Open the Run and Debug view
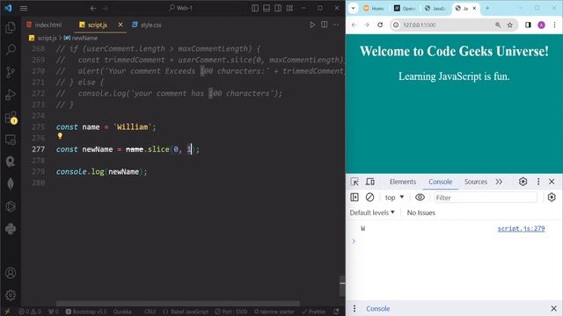The image size is (563, 316). click(11, 95)
